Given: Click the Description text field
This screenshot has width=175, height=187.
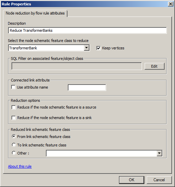Looking at the screenshot, I should coord(87,30).
